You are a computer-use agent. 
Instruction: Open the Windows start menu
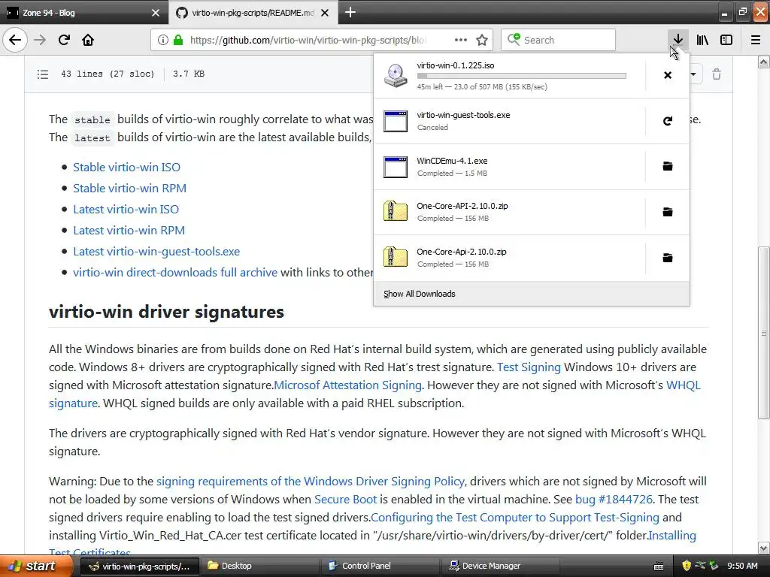coord(35,566)
